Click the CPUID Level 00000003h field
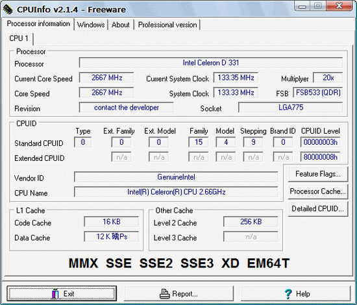This screenshot has height=305, width=357. tap(321, 142)
